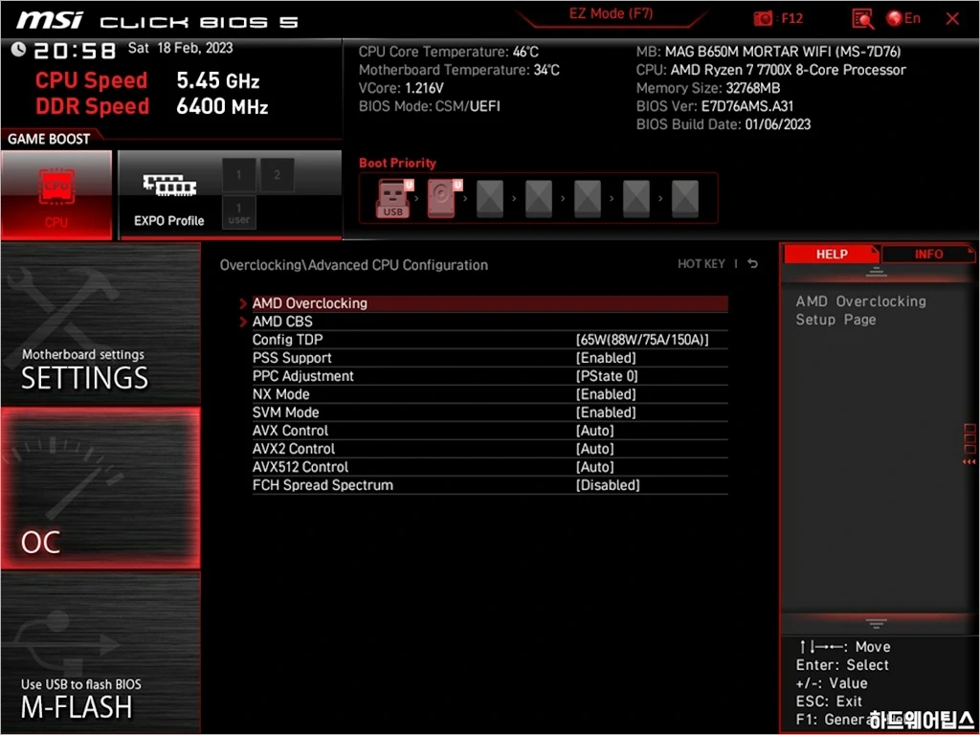The image size is (980, 735).
Task: Click the CPU Speed 5.45 GHz reading
Action: [x=146, y=80]
